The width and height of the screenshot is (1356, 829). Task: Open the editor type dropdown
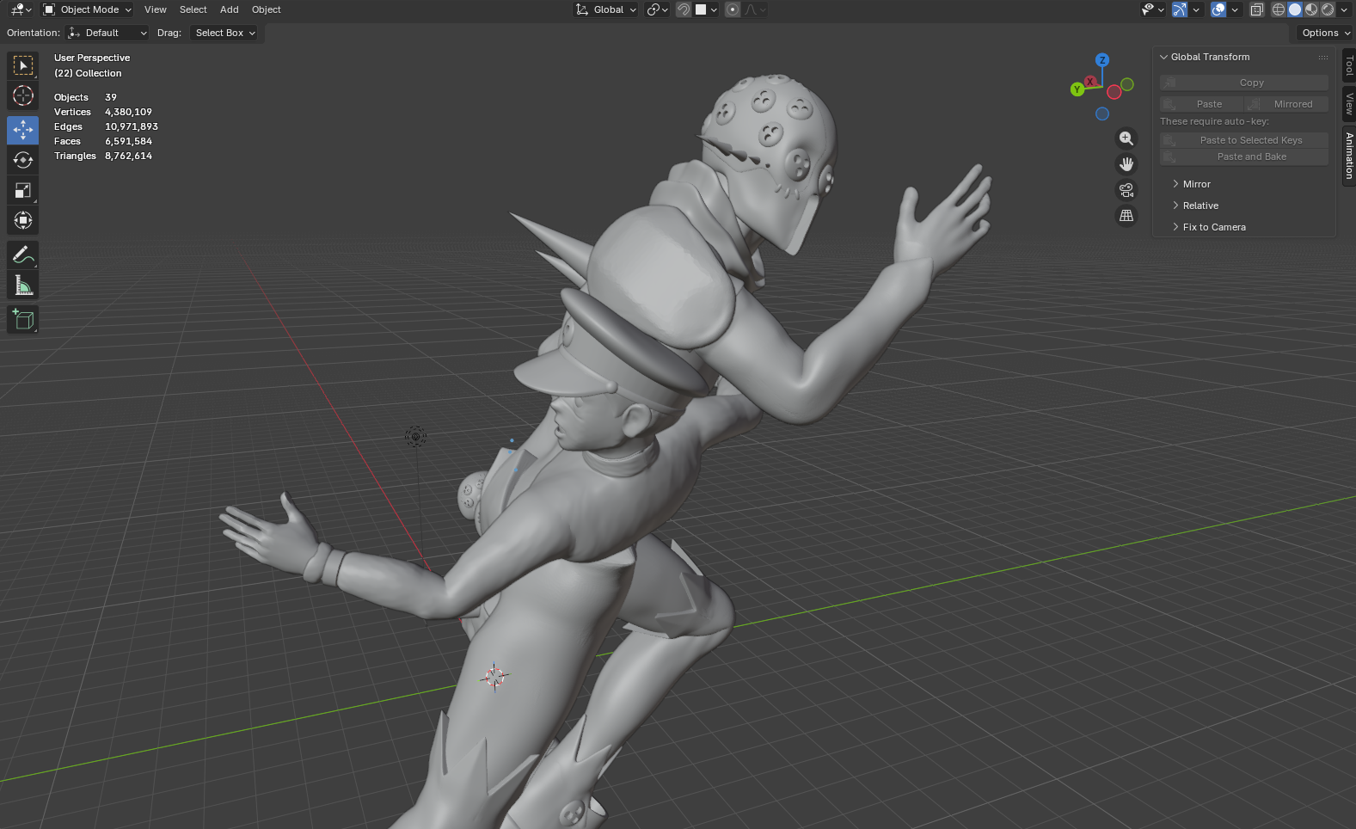coord(21,9)
